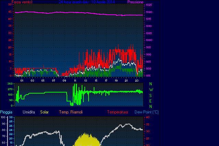Click the 50 value on wind force axis
Image resolution: width=219 pixels, height=146 pixels.
pos(10,4)
